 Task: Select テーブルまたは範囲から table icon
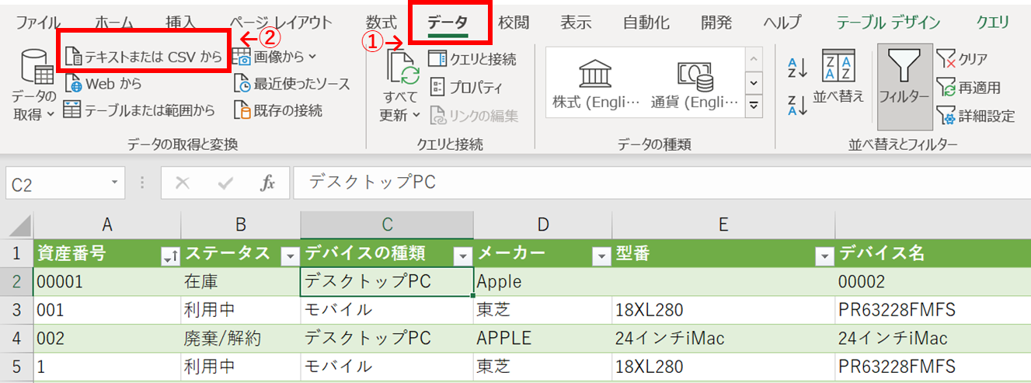[x=72, y=110]
